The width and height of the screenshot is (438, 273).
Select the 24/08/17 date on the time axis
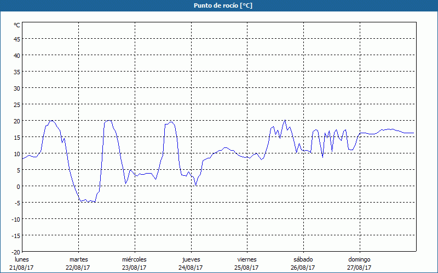pos(191,268)
